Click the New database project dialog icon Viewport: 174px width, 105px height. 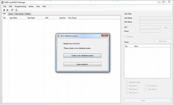(58, 36)
